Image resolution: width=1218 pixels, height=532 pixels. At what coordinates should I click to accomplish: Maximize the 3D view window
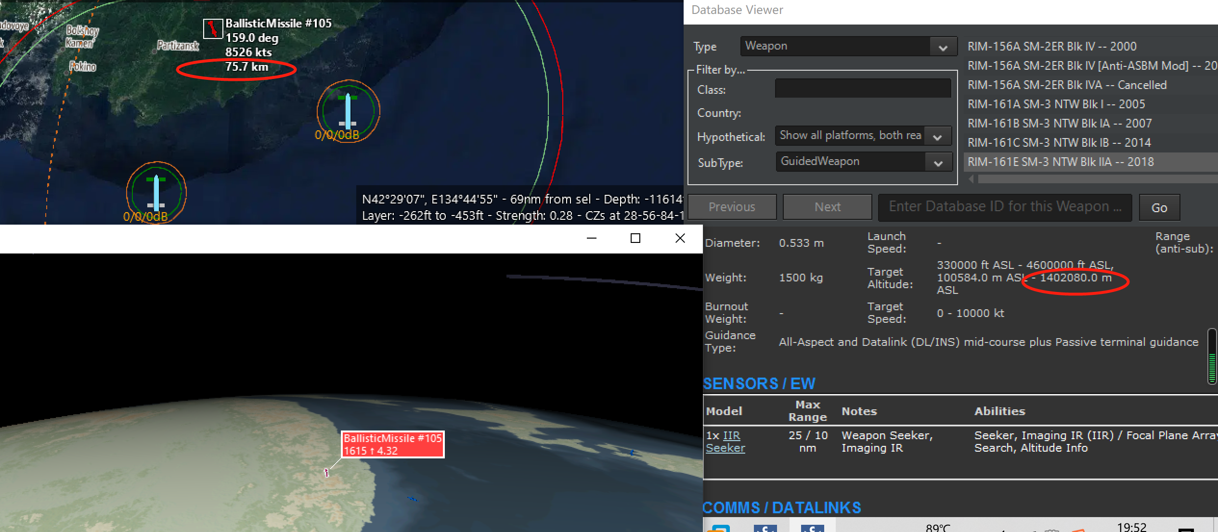[x=635, y=238]
